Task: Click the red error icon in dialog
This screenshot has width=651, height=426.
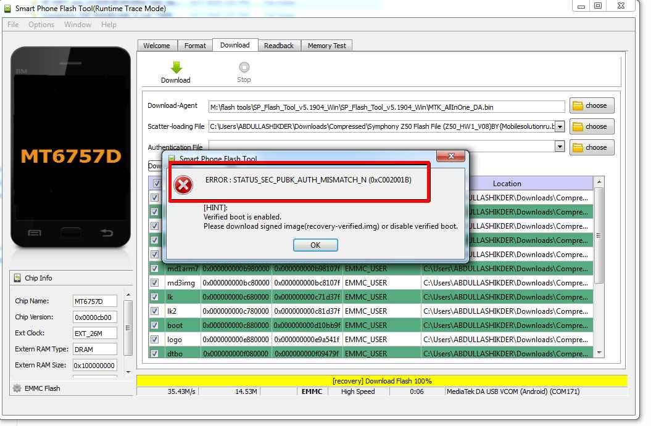Action: [183, 184]
